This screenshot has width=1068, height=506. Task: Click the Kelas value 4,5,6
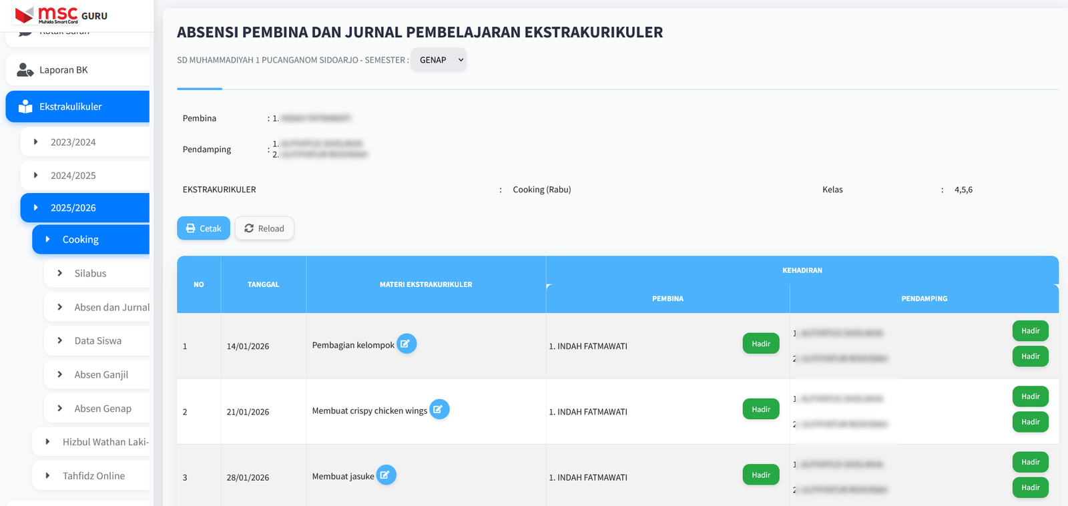click(963, 190)
